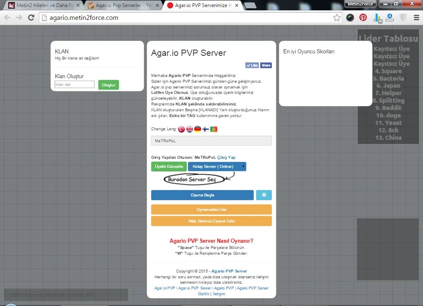423x306 pixels.
Task: Open a new browser tab
Action: click(x=250, y=5)
